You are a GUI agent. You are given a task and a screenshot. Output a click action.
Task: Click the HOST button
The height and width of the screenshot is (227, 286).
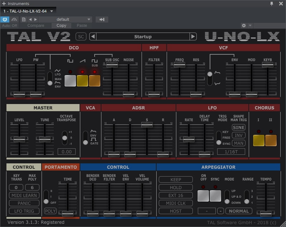coord(176,211)
